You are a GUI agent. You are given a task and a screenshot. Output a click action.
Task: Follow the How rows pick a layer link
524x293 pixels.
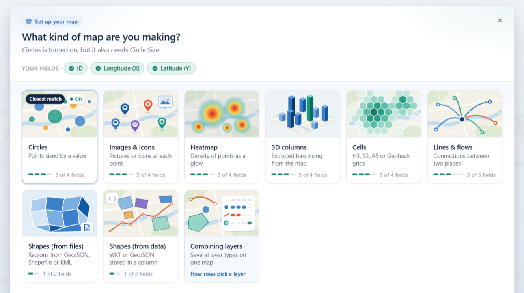(218, 274)
